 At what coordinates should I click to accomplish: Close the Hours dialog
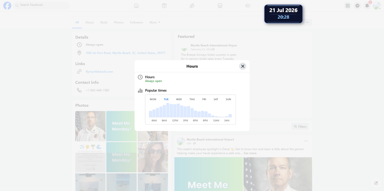[243, 66]
